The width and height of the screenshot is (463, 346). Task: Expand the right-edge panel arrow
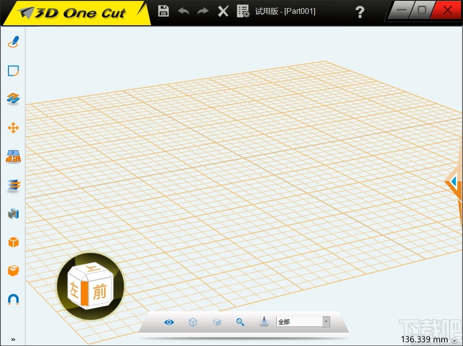click(453, 182)
